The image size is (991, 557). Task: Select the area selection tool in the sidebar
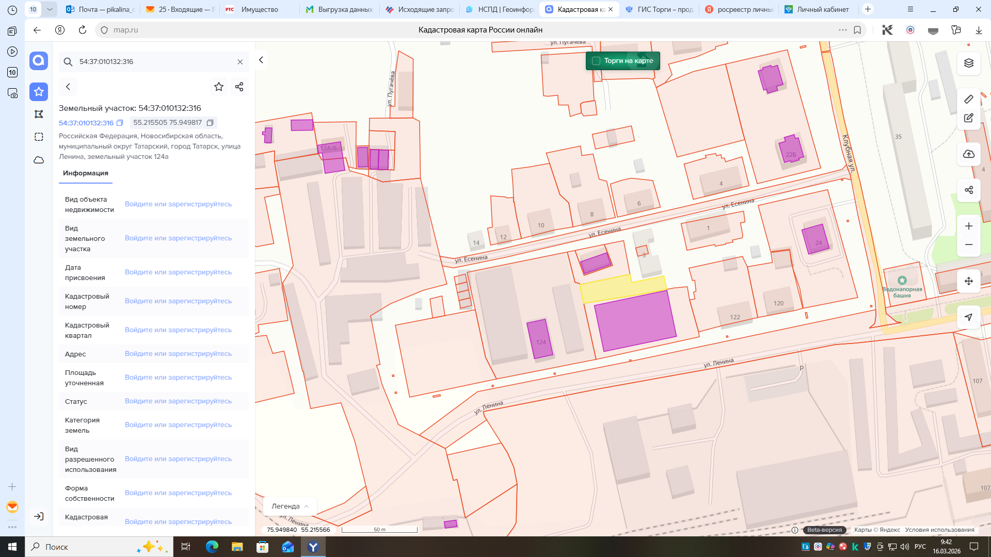pyautogui.click(x=39, y=137)
